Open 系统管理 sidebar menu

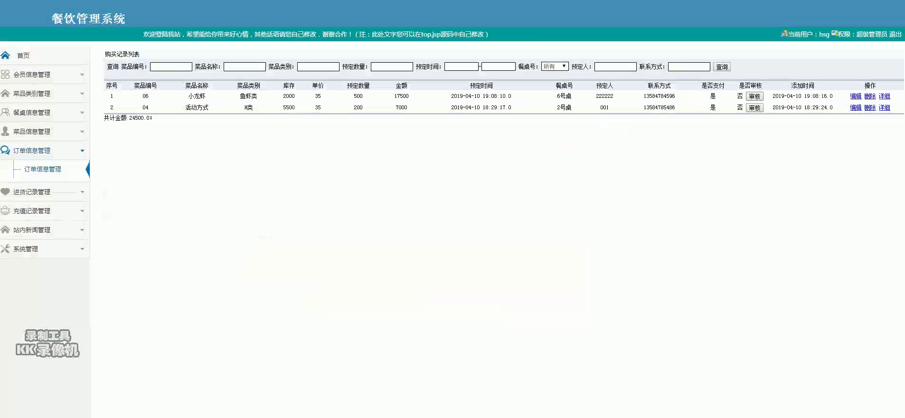click(45, 249)
